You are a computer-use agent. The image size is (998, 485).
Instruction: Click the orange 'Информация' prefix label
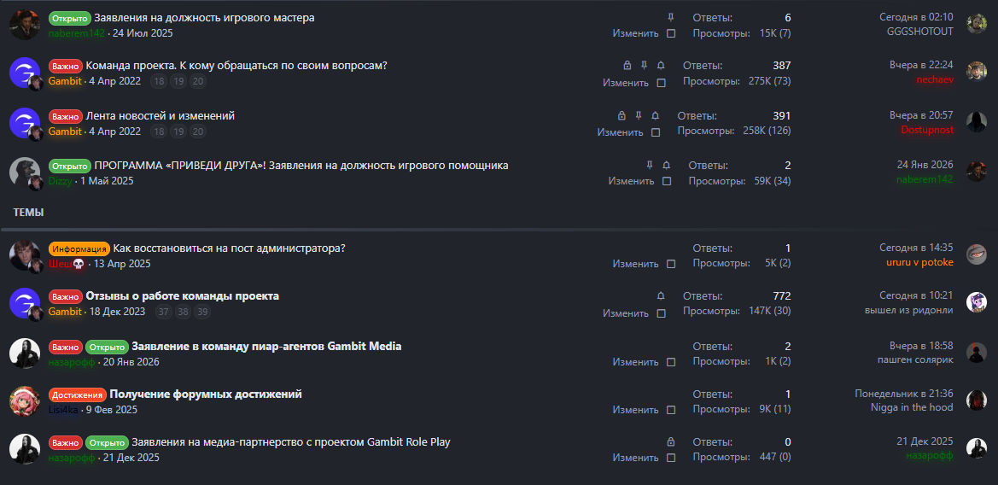point(79,248)
